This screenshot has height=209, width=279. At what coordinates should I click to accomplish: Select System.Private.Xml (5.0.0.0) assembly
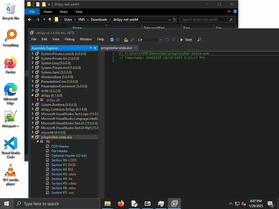tap(61, 68)
